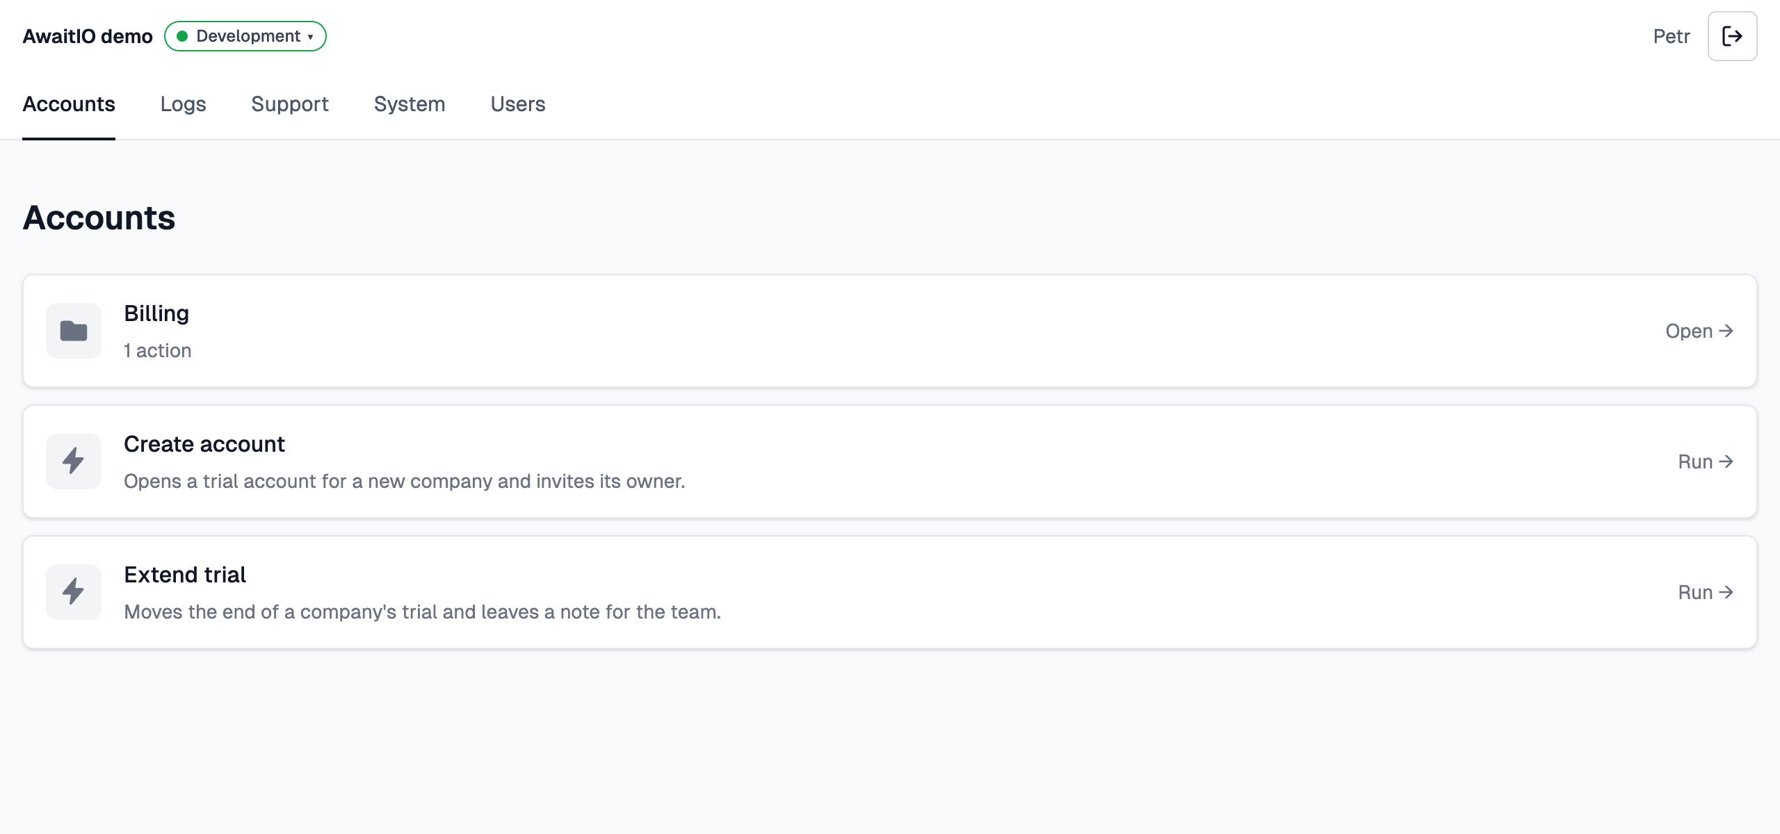Click the sign-out icon button
This screenshot has width=1780, height=834.
[1732, 36]
